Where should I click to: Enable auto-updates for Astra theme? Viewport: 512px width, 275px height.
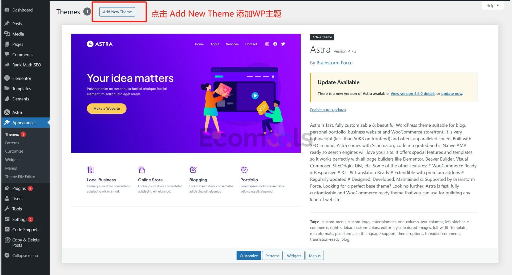pos(328,110)
